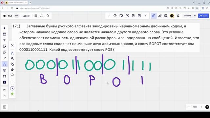Select the Shapes tool
The height and width of the screenshot is (118, 210).
[5, 52]
